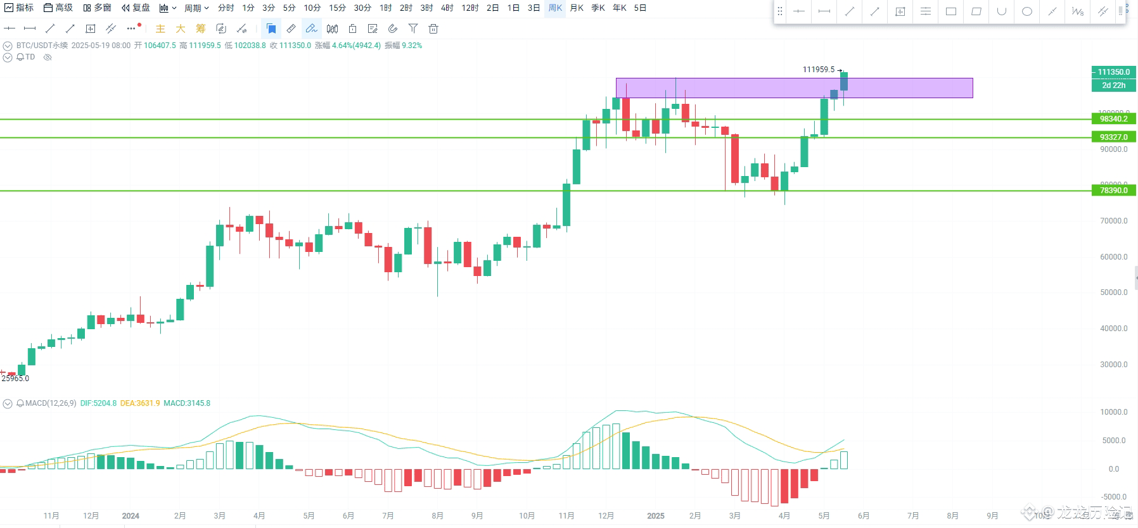Toggle TD indicator visibility eye
The height and width of the screenshot is (528, 1138).
point(48,57)
